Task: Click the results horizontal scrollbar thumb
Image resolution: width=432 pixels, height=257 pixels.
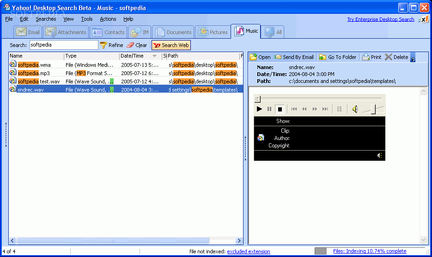Action: 113,240
